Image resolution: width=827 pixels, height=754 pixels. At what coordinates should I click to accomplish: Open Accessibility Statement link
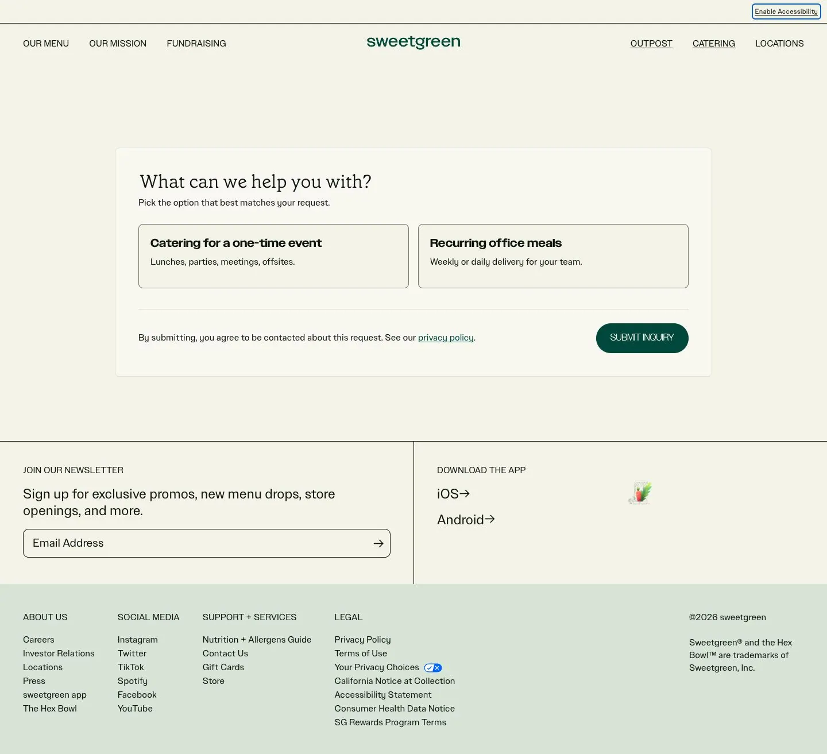click(383, 695)
